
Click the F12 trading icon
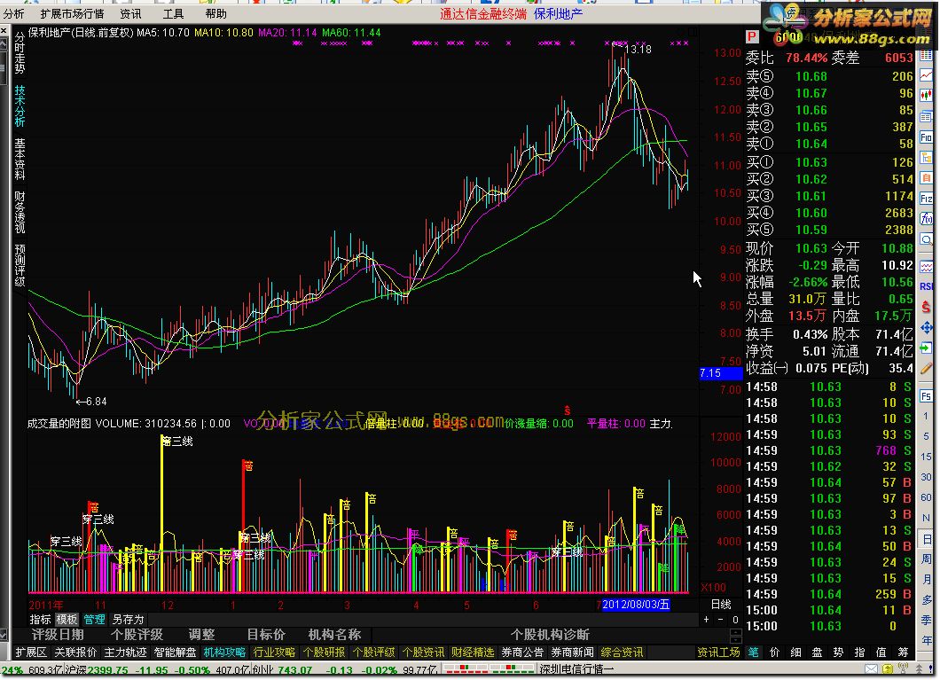coord(926,199)
